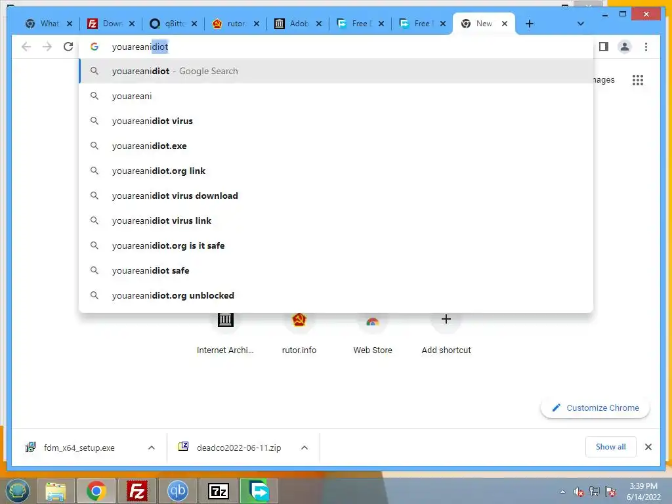Open the Chrome profile avatar
672x504 pixels.
tap(625, 47)
